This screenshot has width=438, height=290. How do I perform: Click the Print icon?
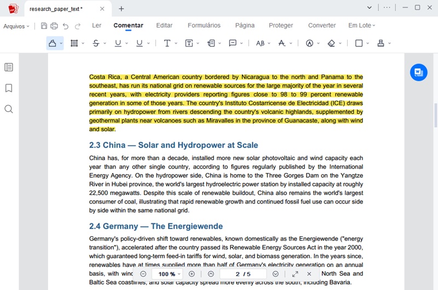[x=54, y=26]
